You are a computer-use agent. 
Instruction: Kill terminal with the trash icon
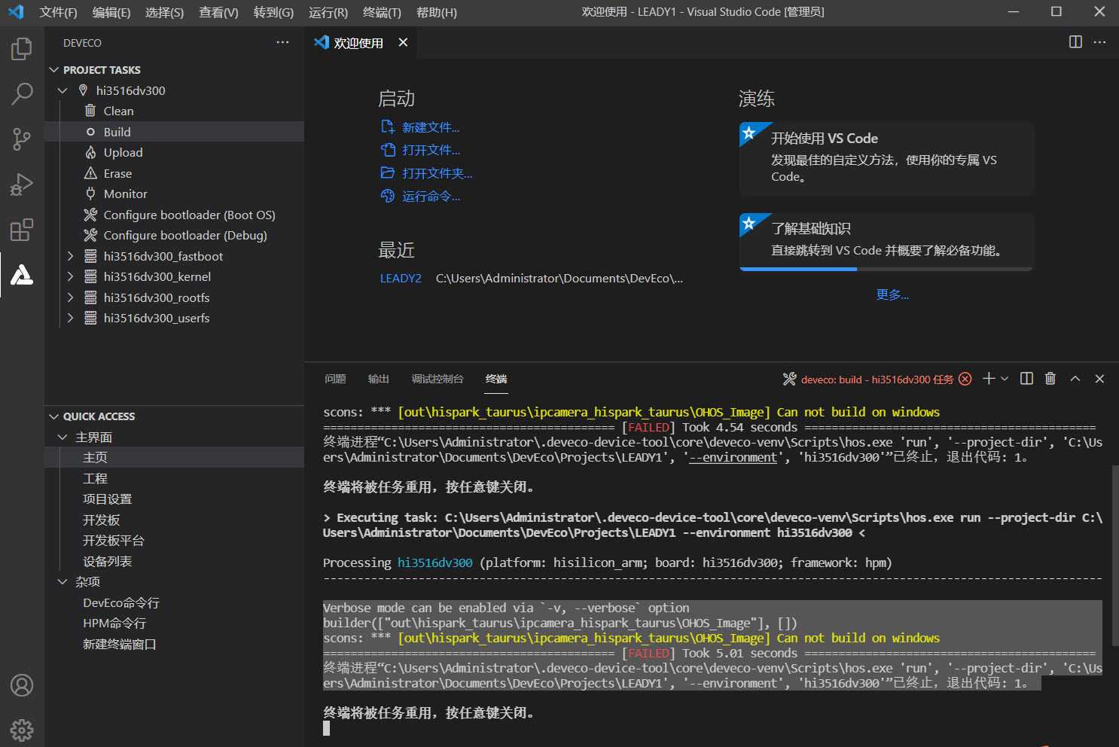point(1050,379)
